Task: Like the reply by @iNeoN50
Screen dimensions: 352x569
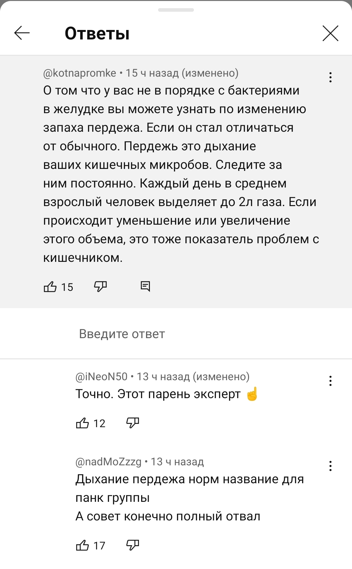Action: coord(82,423)
